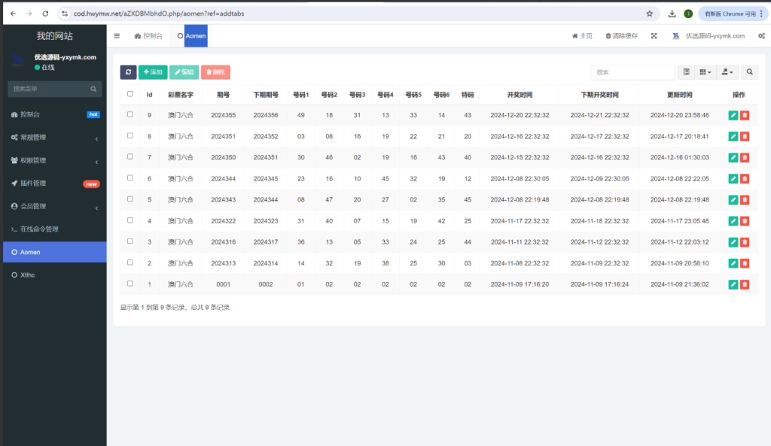Reload the page in browser toolbar
The height and width of the screenshot is (446, 771).
[x=45, y=14]
